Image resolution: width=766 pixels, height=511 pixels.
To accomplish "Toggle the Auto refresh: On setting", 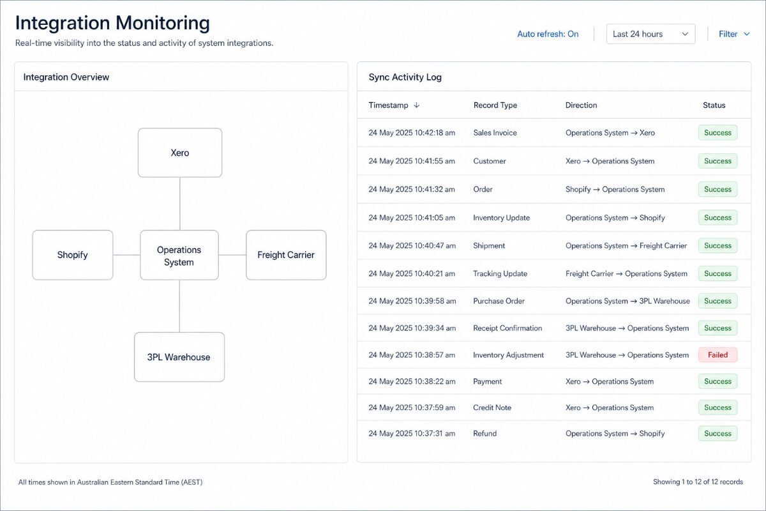I will [x=548, y=34].
